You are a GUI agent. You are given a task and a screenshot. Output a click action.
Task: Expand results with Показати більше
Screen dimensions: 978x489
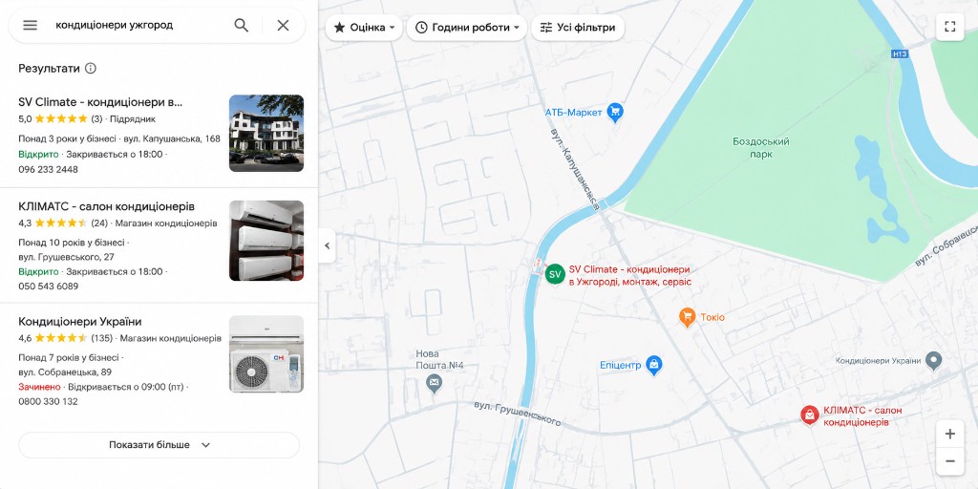point(159,445)
